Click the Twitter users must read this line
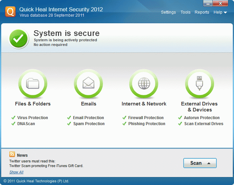Image resolution: width=234 pixels, height=185 pixels. coord(32,161)
